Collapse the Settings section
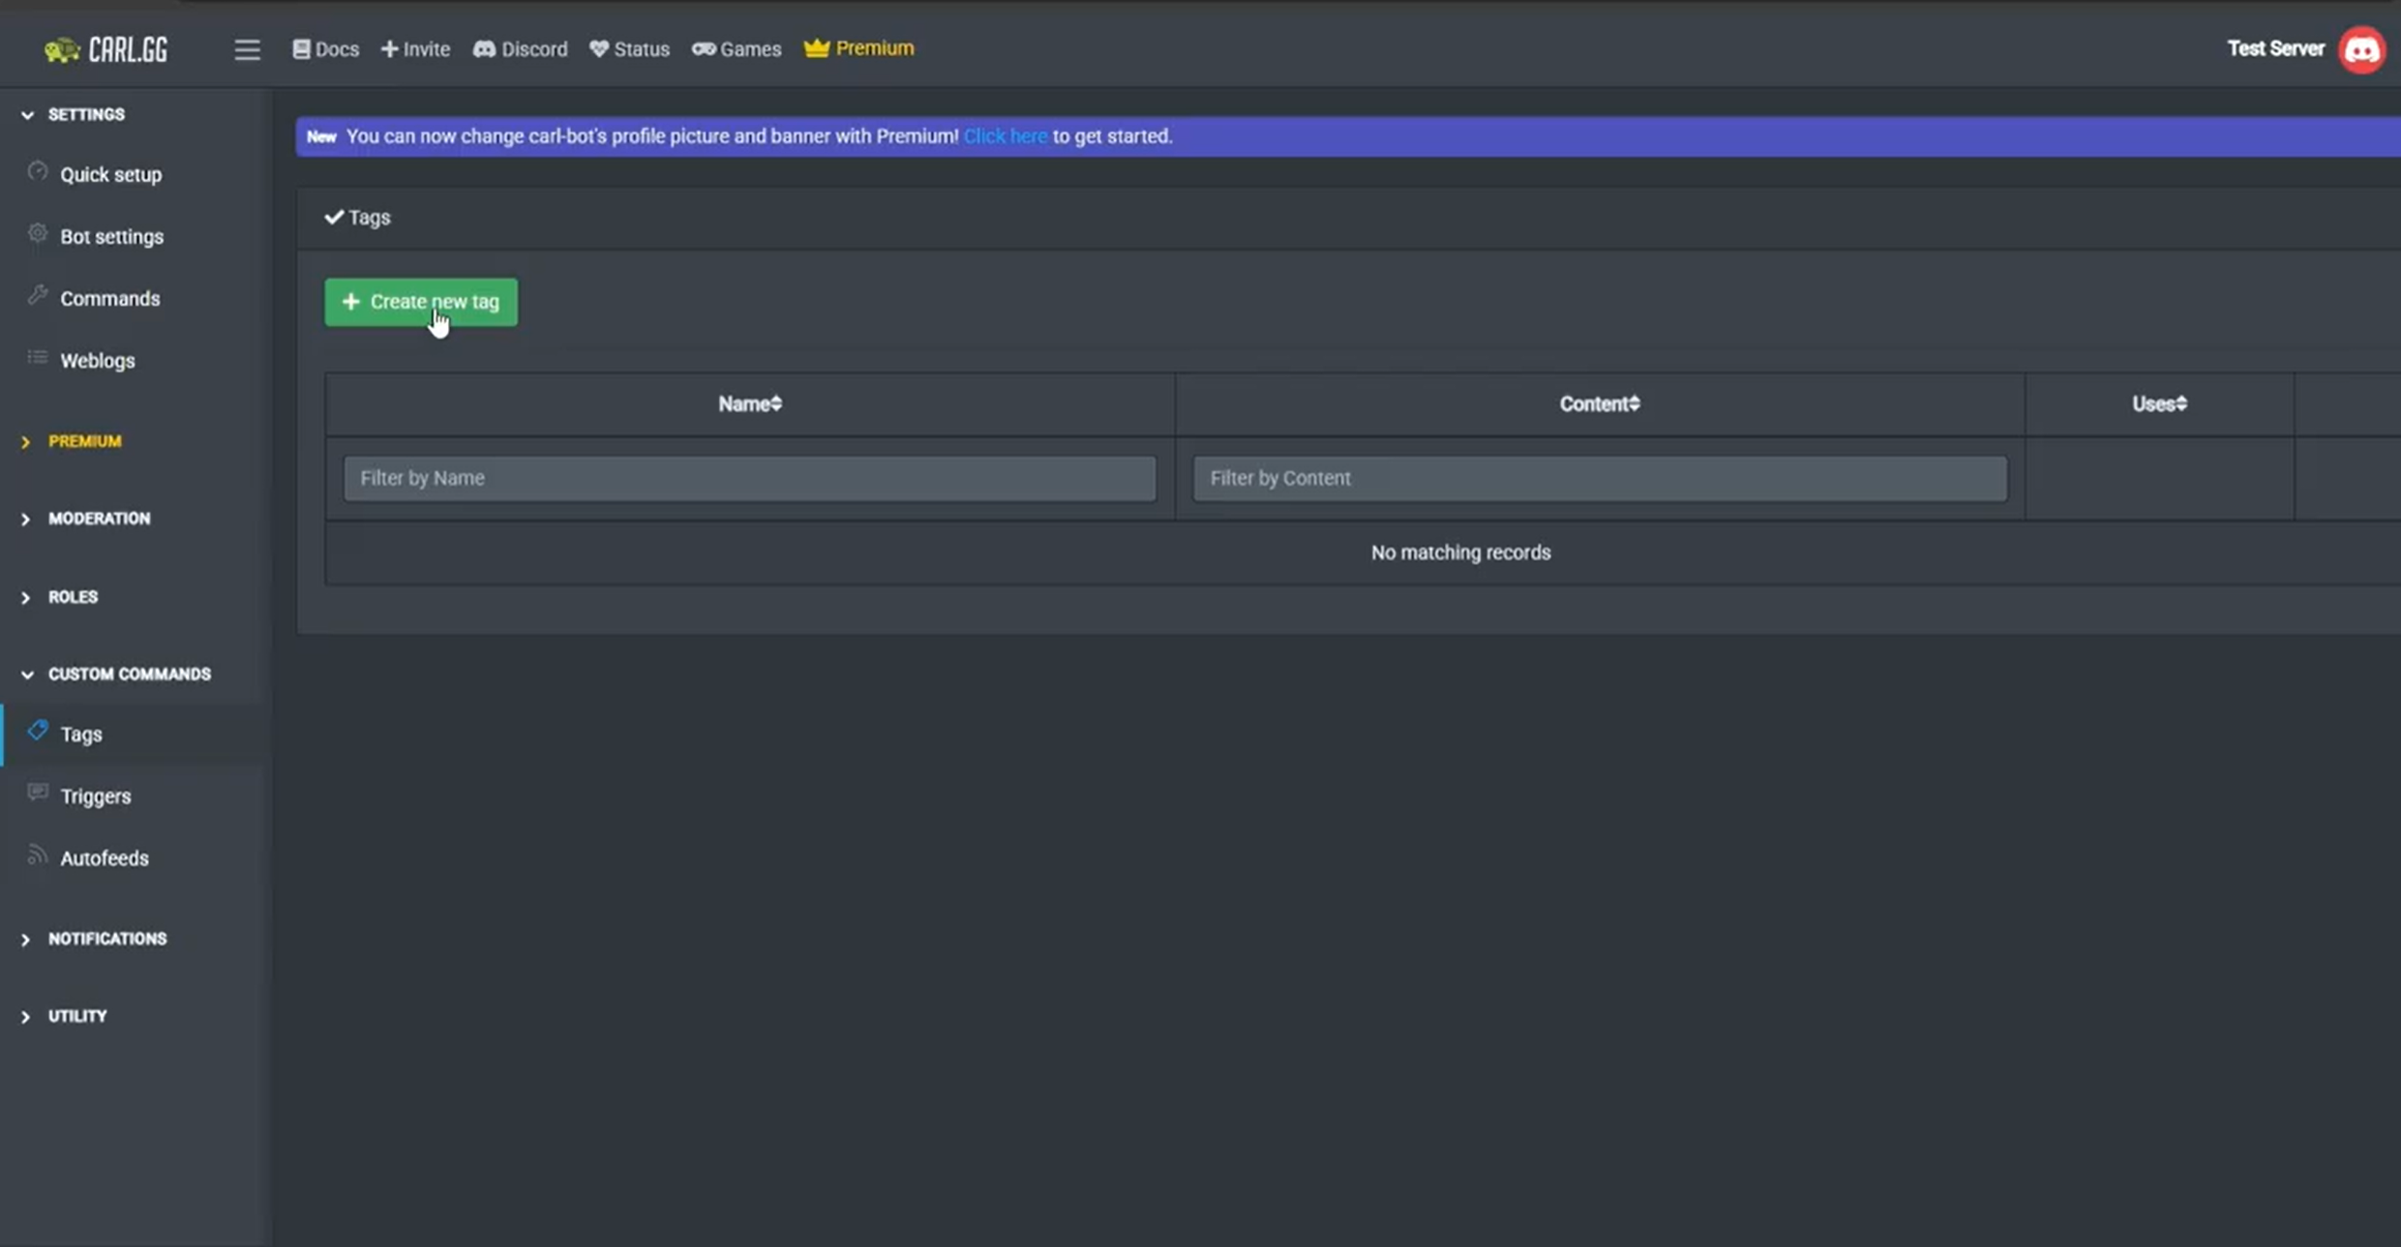Viewport: 2401px width, 1247px height. coord(74,114)
